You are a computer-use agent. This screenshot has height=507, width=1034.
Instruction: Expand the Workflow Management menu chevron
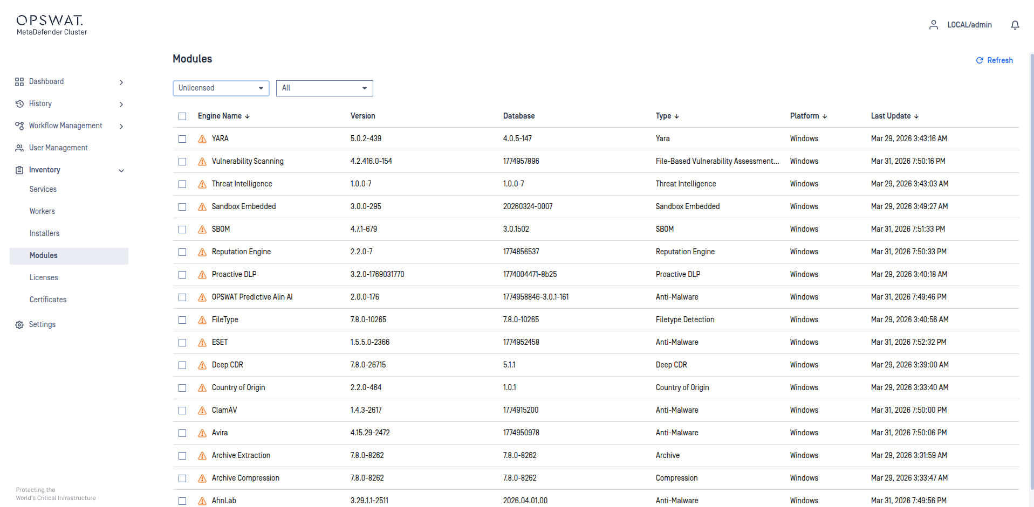(x=121, y=127)
